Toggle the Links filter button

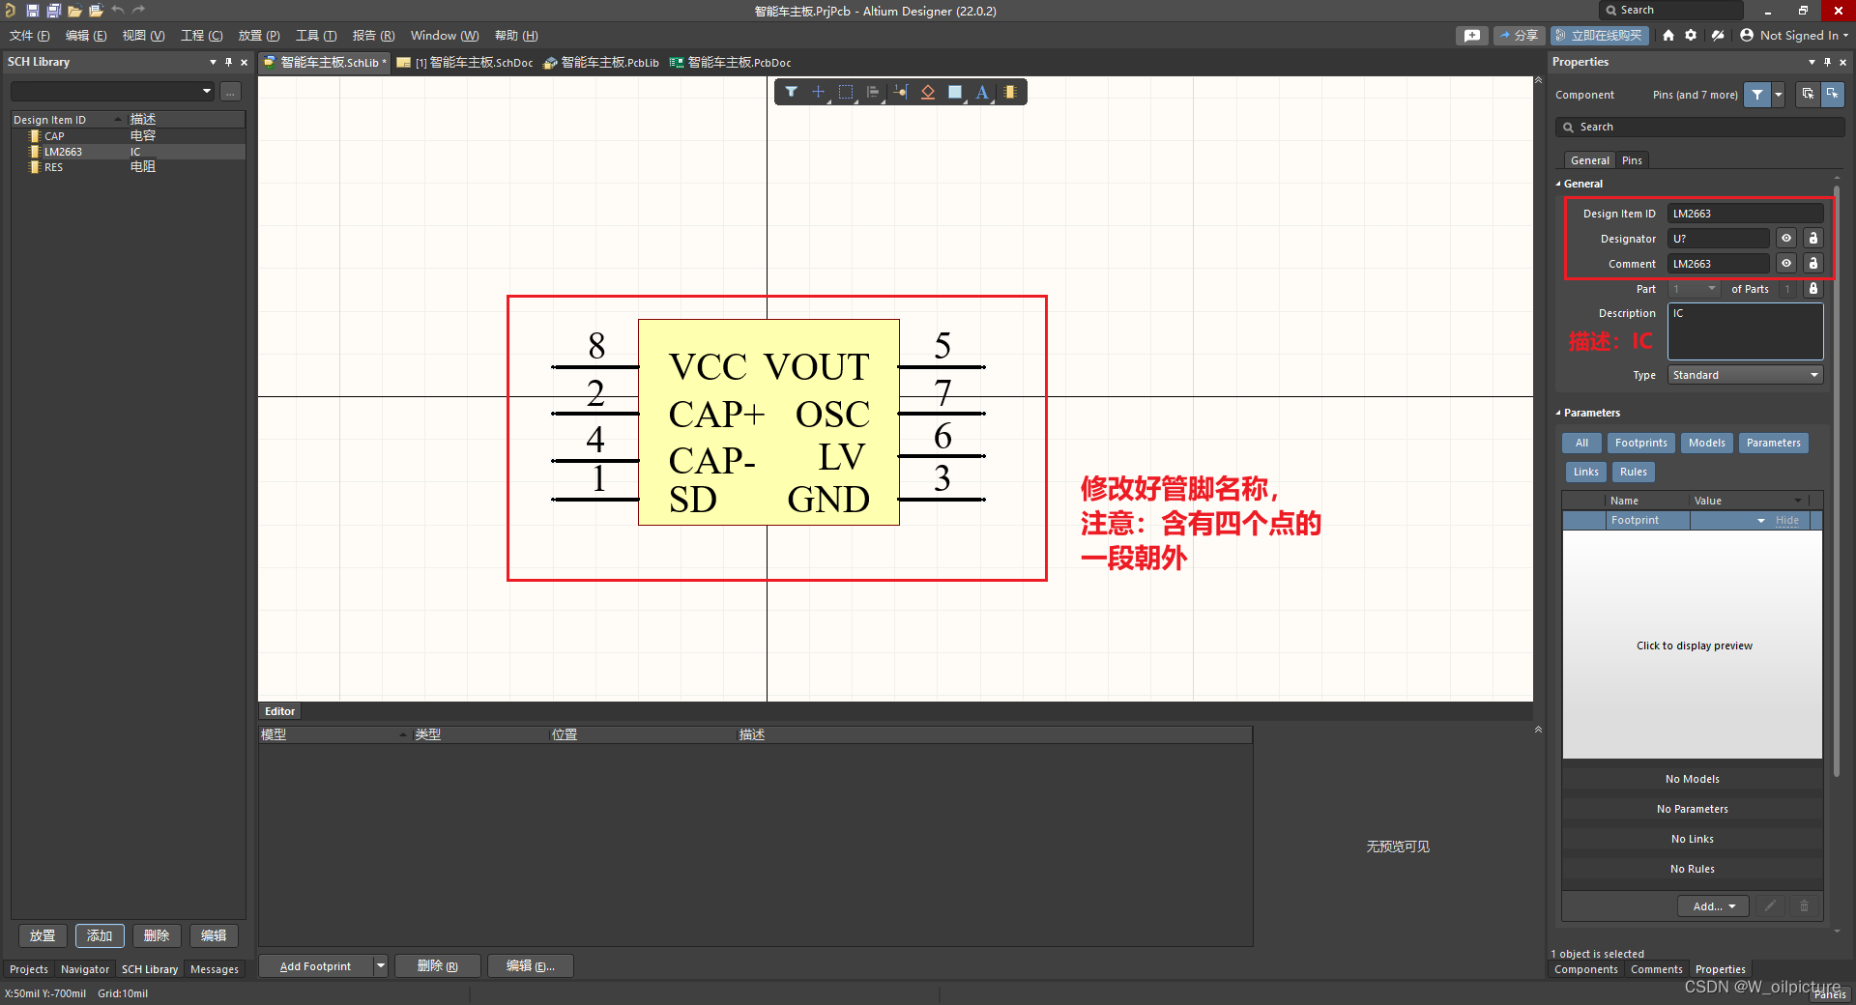coord(1585,472)
